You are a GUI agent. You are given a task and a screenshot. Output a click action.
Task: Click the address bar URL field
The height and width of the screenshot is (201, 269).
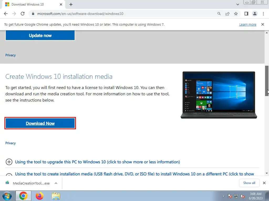[123, 14]
